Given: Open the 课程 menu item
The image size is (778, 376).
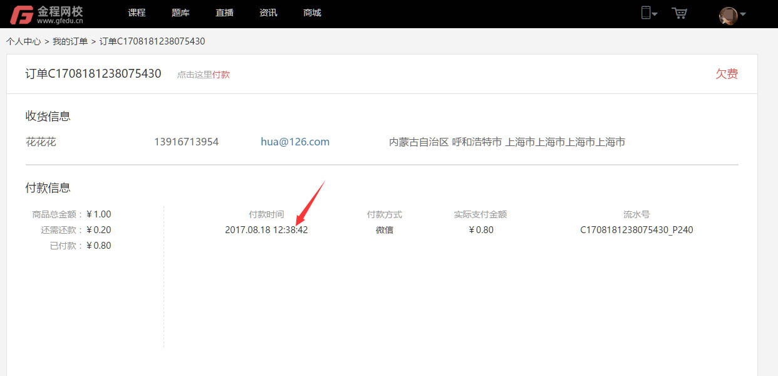Looking at the screenshot, I should pyautogui.click(x=137, y=13).
